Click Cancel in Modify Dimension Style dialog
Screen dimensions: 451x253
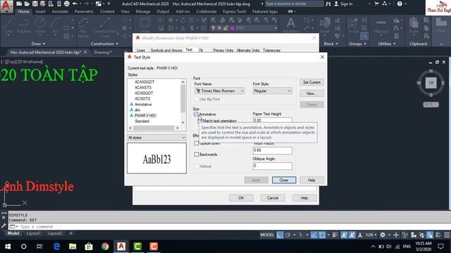click(x=273, y=198)
